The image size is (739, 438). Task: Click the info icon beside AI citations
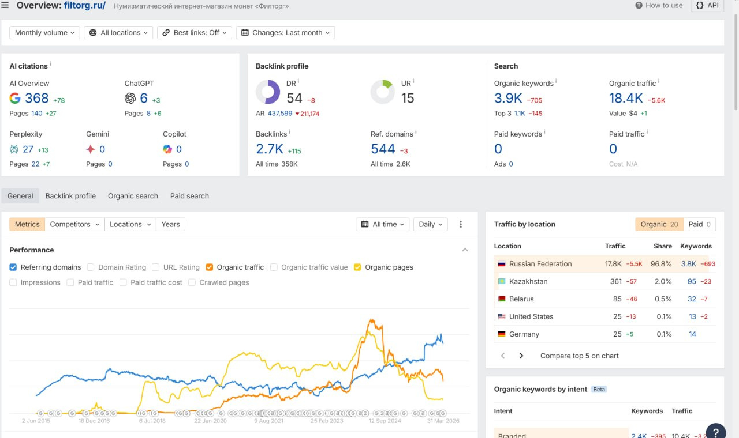click(x=51, y=65)
